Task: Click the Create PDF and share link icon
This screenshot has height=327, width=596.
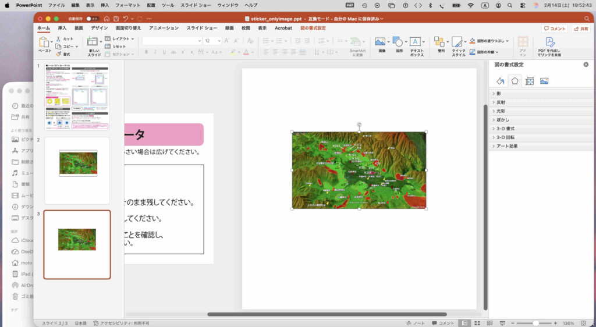Action: tap(549, 42)
